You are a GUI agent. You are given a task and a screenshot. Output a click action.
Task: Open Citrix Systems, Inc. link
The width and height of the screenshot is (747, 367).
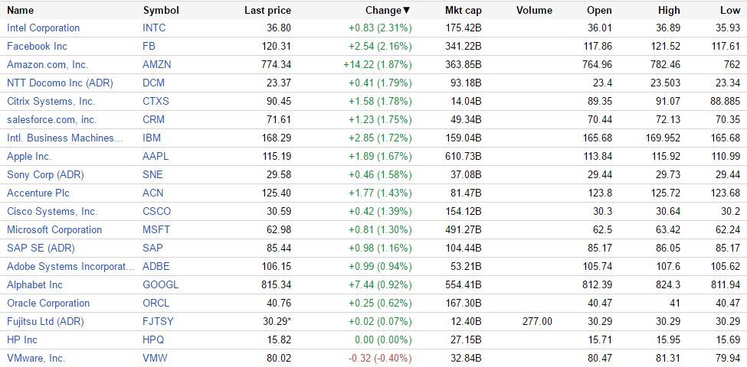click(51, 102)
